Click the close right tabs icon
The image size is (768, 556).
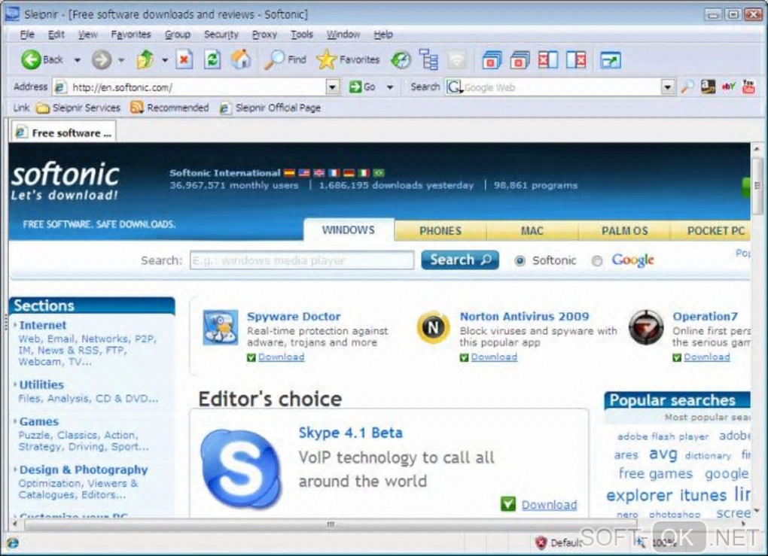point(576,60)
